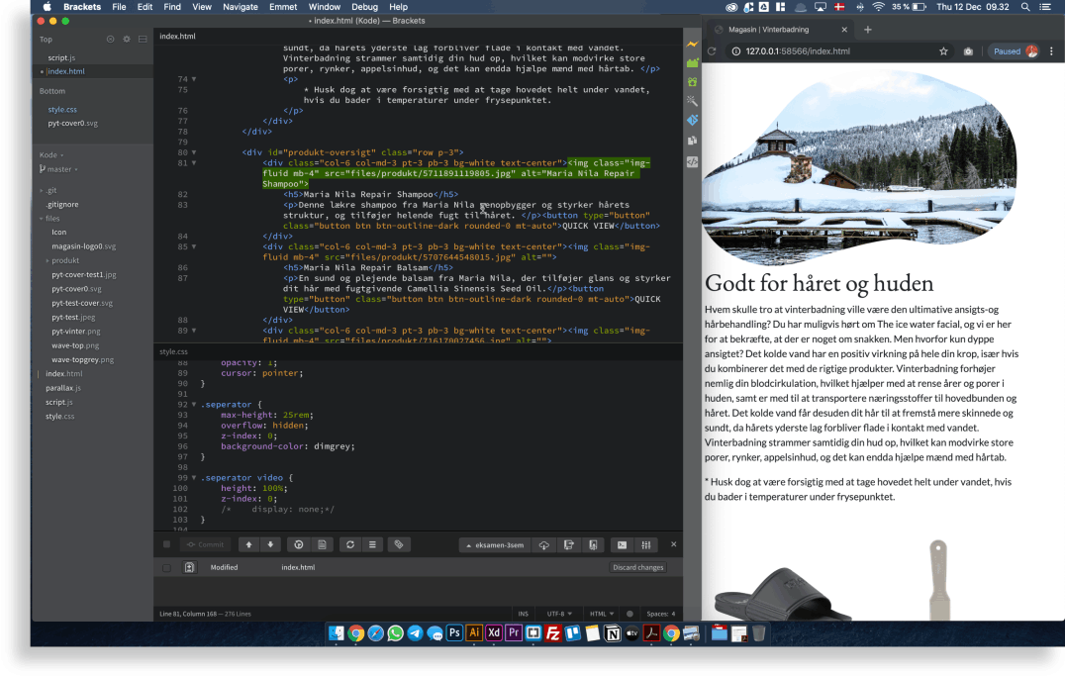Open the Chrome three-dot menu
Screen dimensions: 1065x676
[1051, 50]
